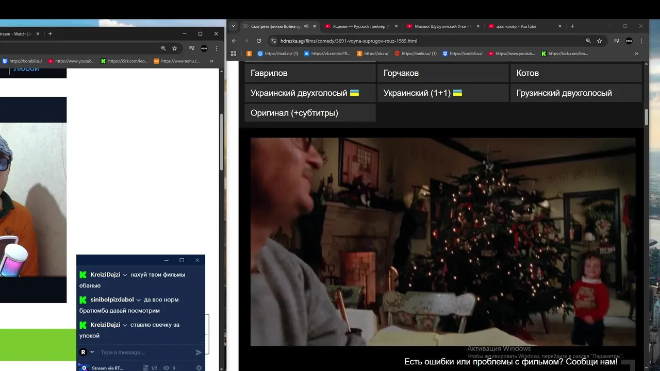660x371 pixels.
Task: Open three-dot menu in left browser
Action: click(217, 48)
